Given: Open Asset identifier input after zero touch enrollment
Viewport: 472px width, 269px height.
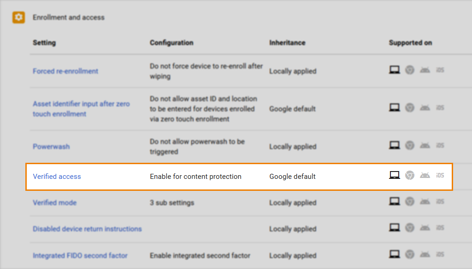Looking at the screenshot, I should click(81, 109).
